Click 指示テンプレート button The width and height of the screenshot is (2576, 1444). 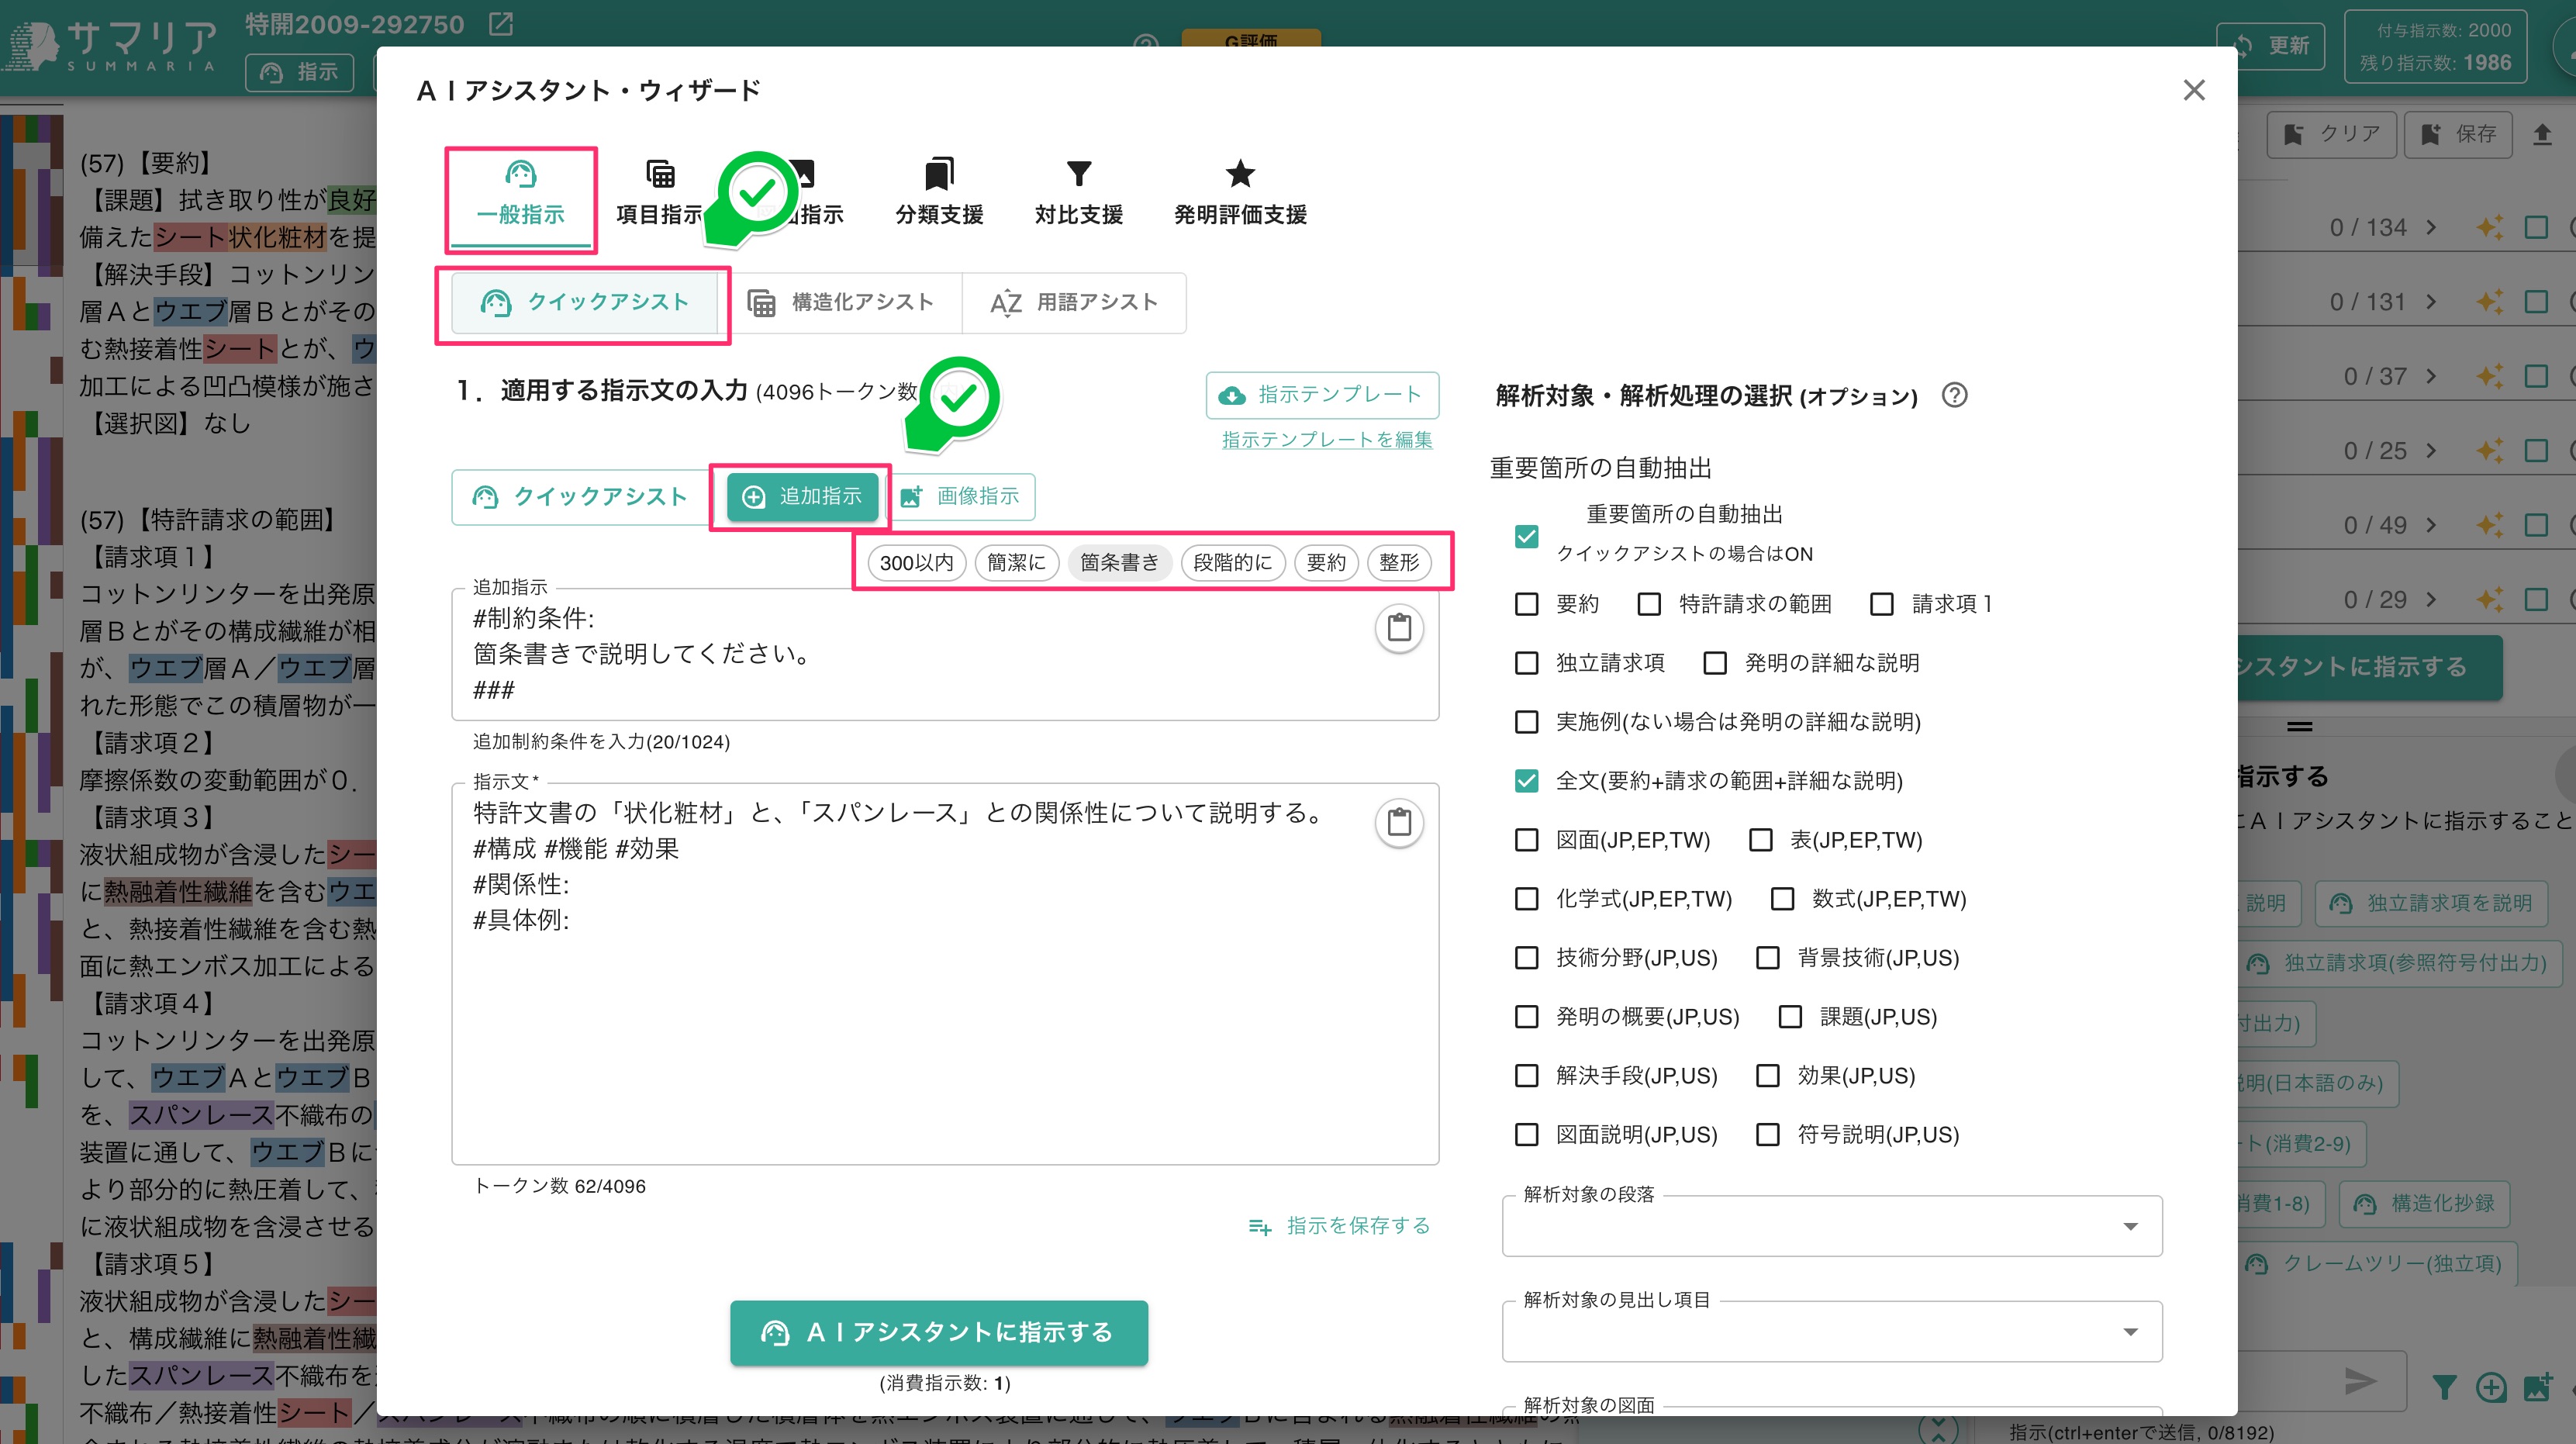coord(1322,395)
